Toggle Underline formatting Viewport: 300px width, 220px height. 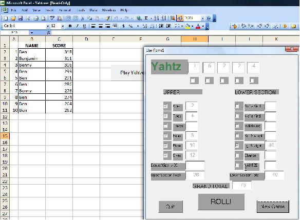(x=84, y=26)
